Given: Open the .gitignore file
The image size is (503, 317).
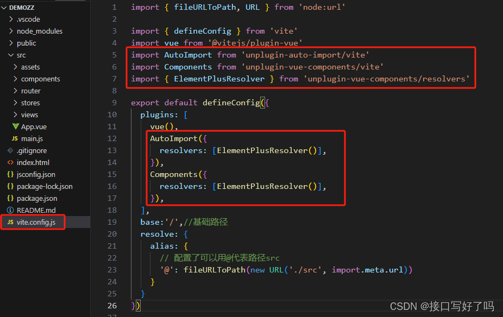Looking at the screenshot, I should [x=32, y=151].
